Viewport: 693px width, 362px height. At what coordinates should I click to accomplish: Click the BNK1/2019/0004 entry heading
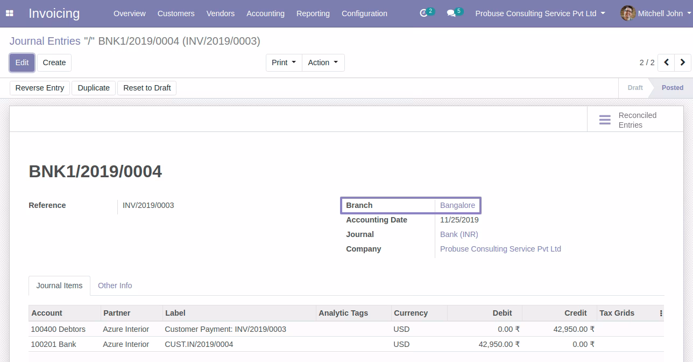pos(95,171)
